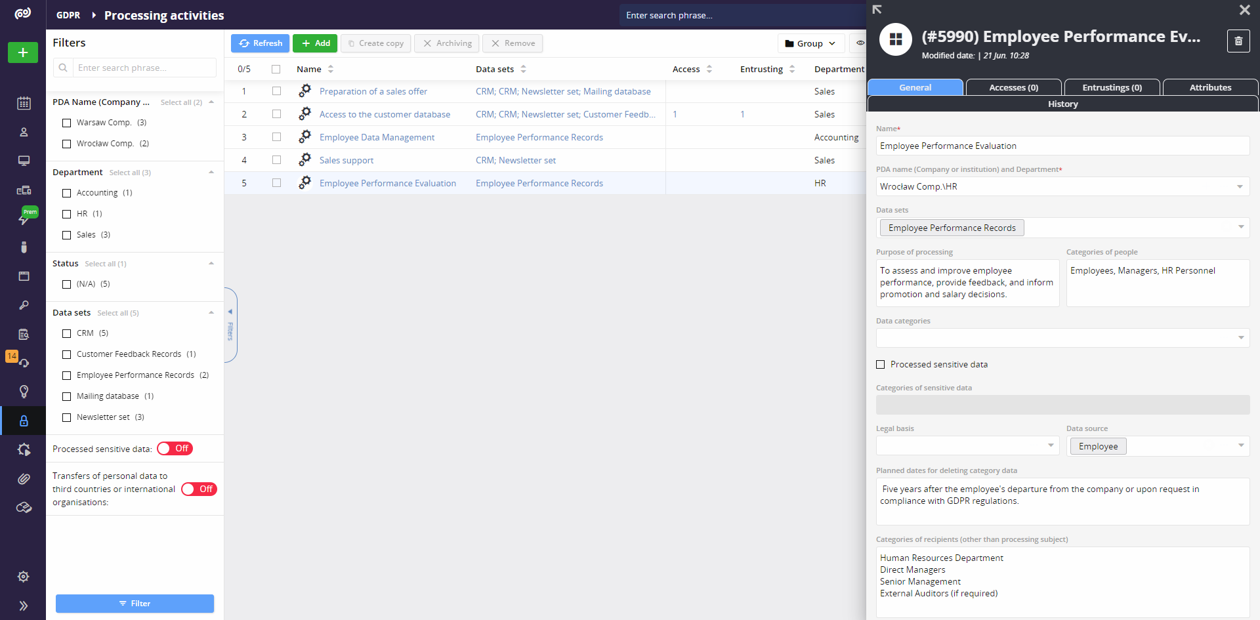1260x620 pixels.
Task: Open the monitor icon in sidebar
Action: [x=24, y=161]
